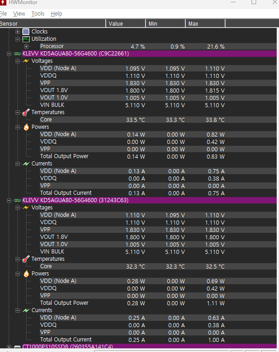This screenshot has height=352, width=279.
Task: Click the 21.6 % processor max value
Action: tap(215, 47)
